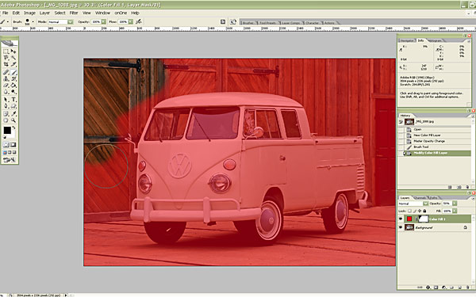This screenshot has width=476, height=297.
Task: Select the Healing Brush tool
Action: 6,72
